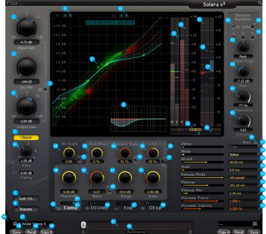Toggle the Auto delay LED
266x234 pixels.
(x=256, y=142)
